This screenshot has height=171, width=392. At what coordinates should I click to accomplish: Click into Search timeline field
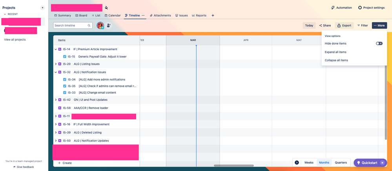[x=73, y=25]
